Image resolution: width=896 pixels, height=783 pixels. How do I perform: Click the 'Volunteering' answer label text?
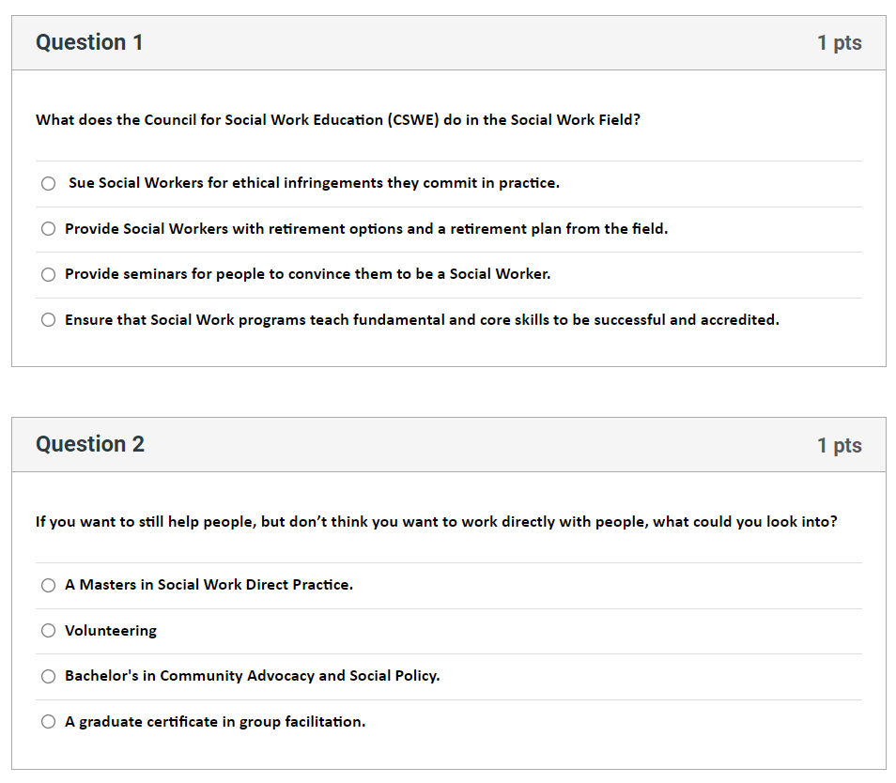coord(111,631)
